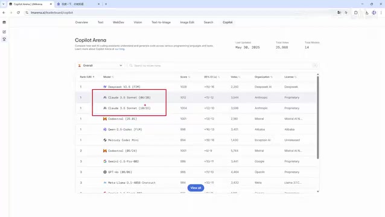
Task: Click the translate page icon in address bar
Action: click(339, 13)
